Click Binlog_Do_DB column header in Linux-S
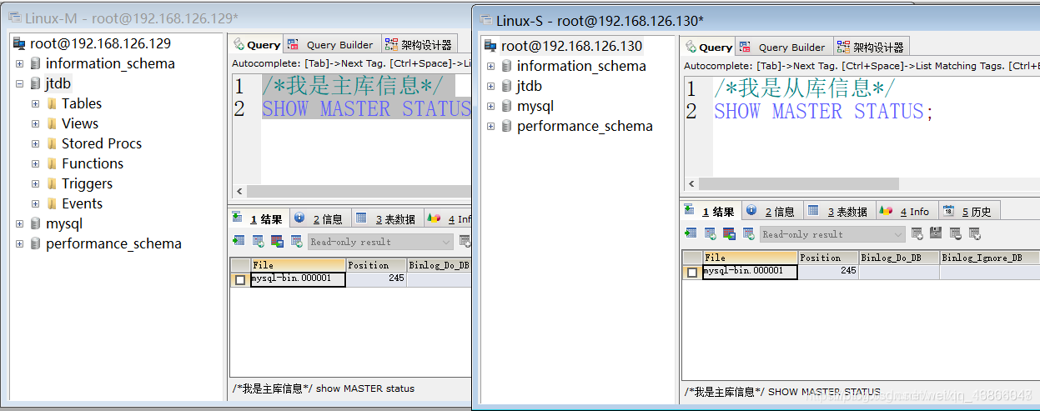The image size is (1040, 411). (x=898, y=258)
